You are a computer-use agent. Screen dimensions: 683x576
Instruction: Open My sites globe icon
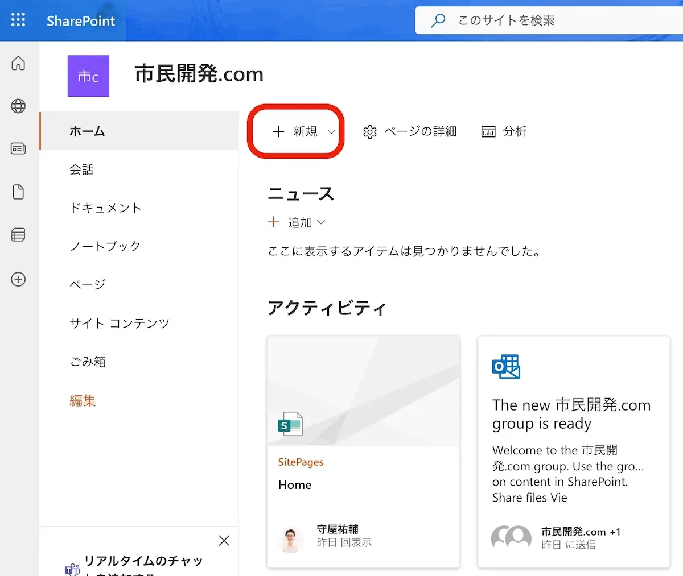(x=18, y=106)
